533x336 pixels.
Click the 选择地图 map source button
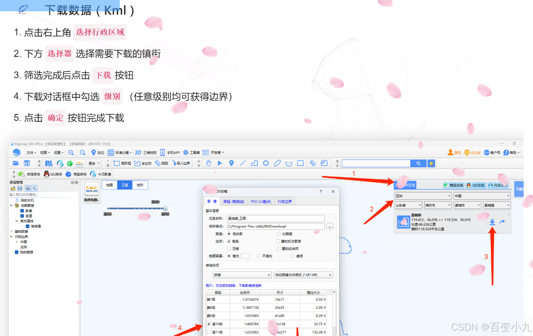pyautogui.click(x=91, y=192)
